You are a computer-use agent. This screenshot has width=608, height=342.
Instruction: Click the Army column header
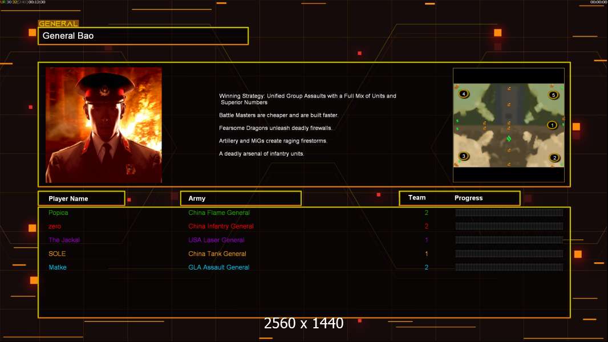241,198
